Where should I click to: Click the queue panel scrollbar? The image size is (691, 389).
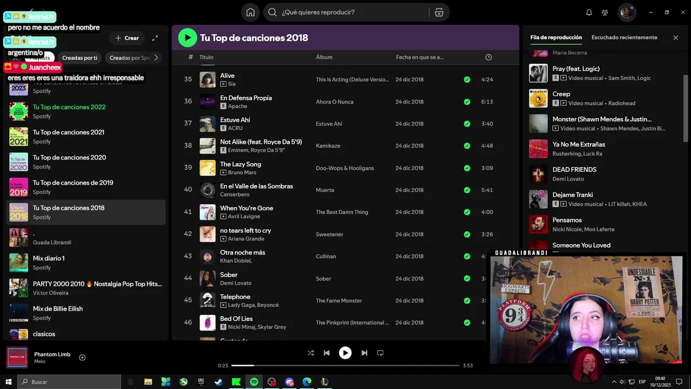(686, 108)
